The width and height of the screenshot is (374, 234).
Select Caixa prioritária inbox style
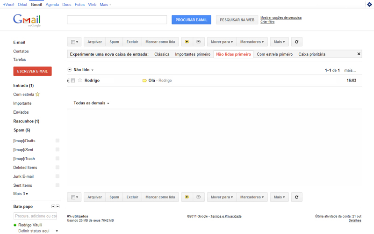[312, 54]
